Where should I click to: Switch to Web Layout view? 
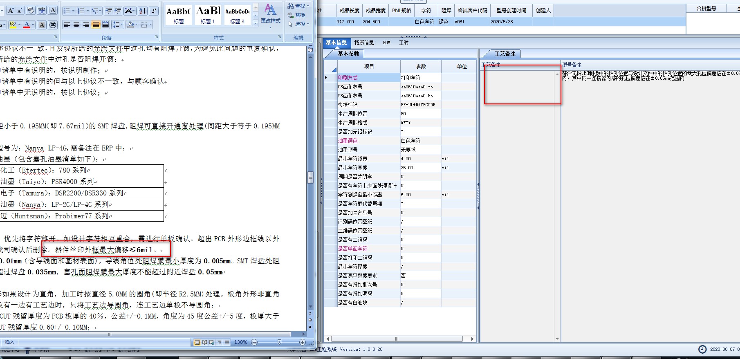(212, 342)
